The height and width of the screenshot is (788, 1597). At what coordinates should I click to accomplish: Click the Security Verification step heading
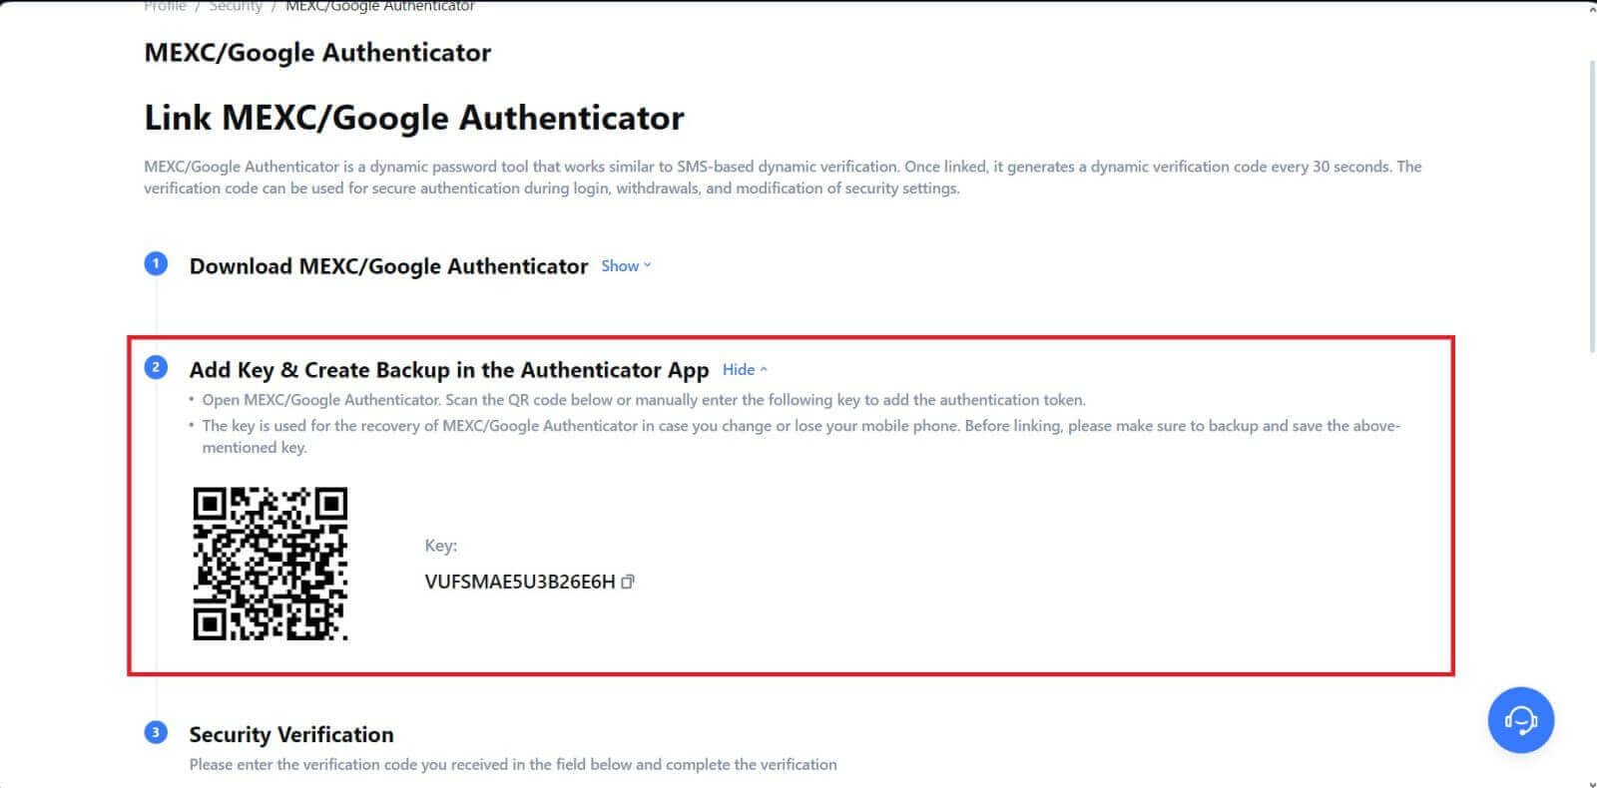point(291,735)
